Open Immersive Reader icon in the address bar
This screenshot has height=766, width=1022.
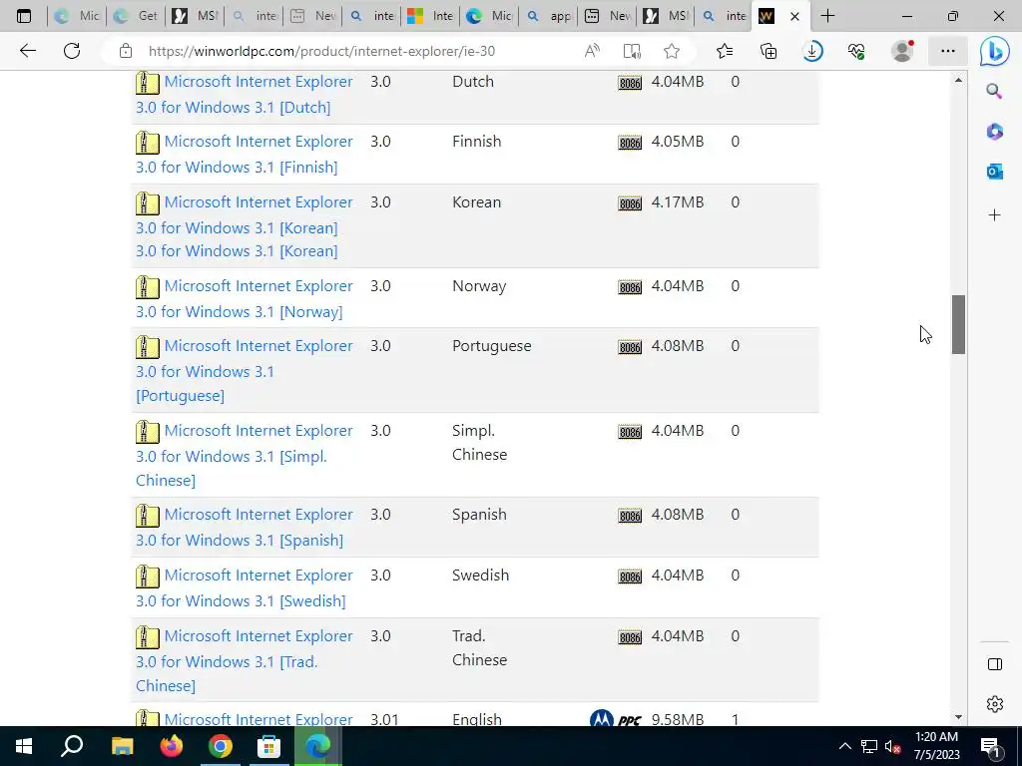click(x=632, y=51)
